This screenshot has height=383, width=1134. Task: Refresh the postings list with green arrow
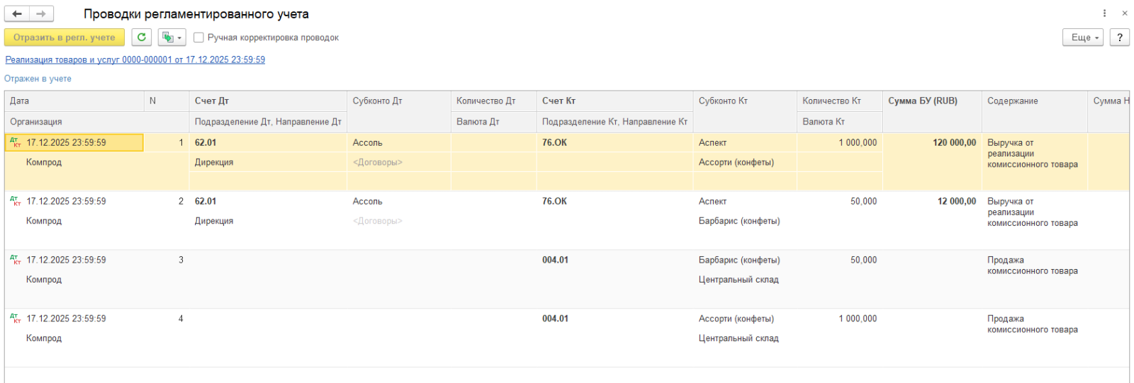[x=142, y=38]
